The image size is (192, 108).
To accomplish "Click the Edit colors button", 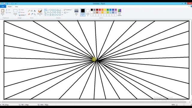I will click(x=119, y=12).
